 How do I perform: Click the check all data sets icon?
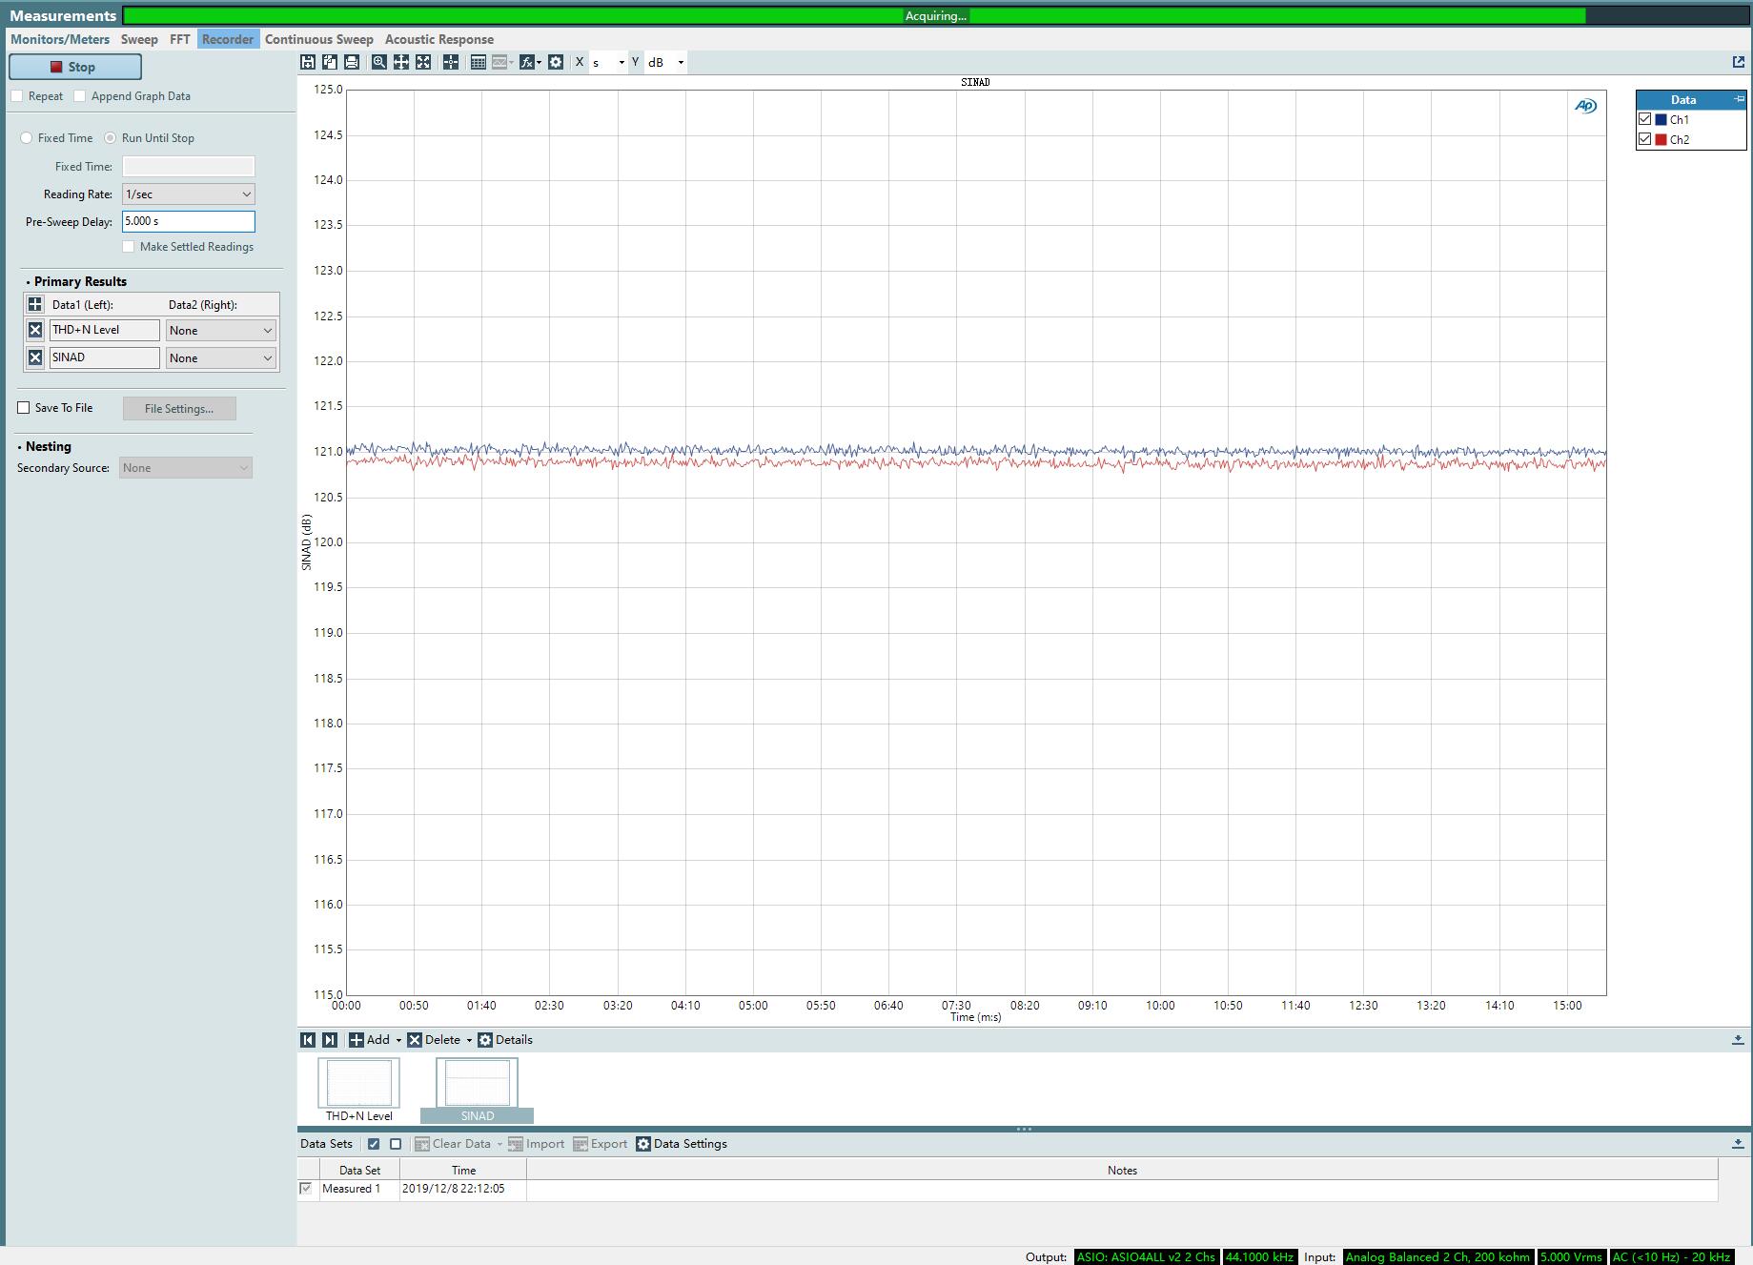click(x=374, y=1144)
